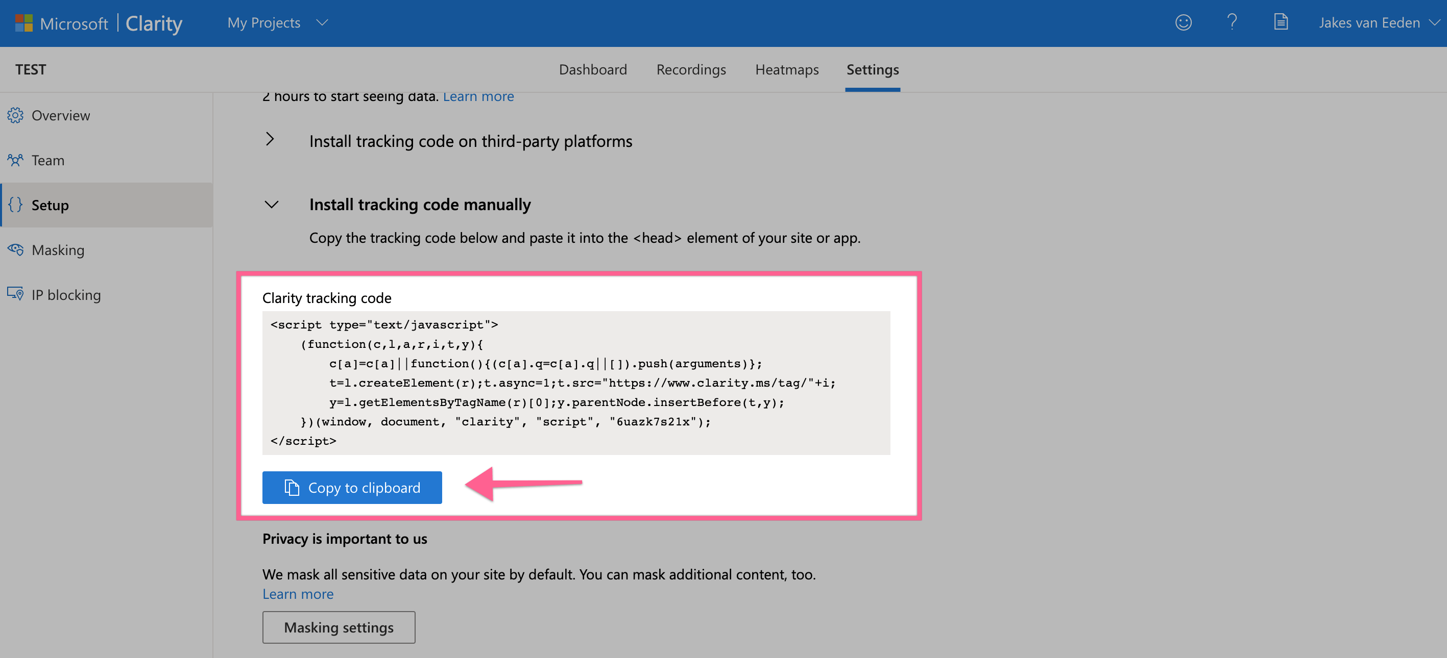Select the Overview gear icon in the sidebar
Image resolution: width=1447 pixels, height=658 pixels.
(x=15, y=115)
